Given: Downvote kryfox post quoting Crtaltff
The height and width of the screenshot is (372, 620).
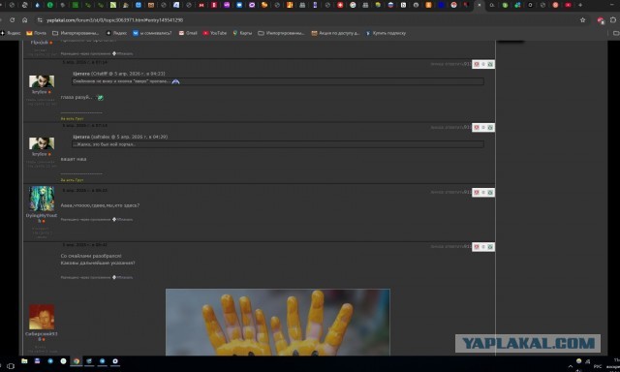Looking at the screenshot, I should point(477,64).
